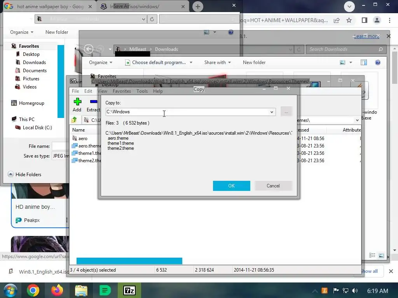Open the 7-Zip Tools menu
The width and height of the screenshot is (398, 298).
pos(142,91)
